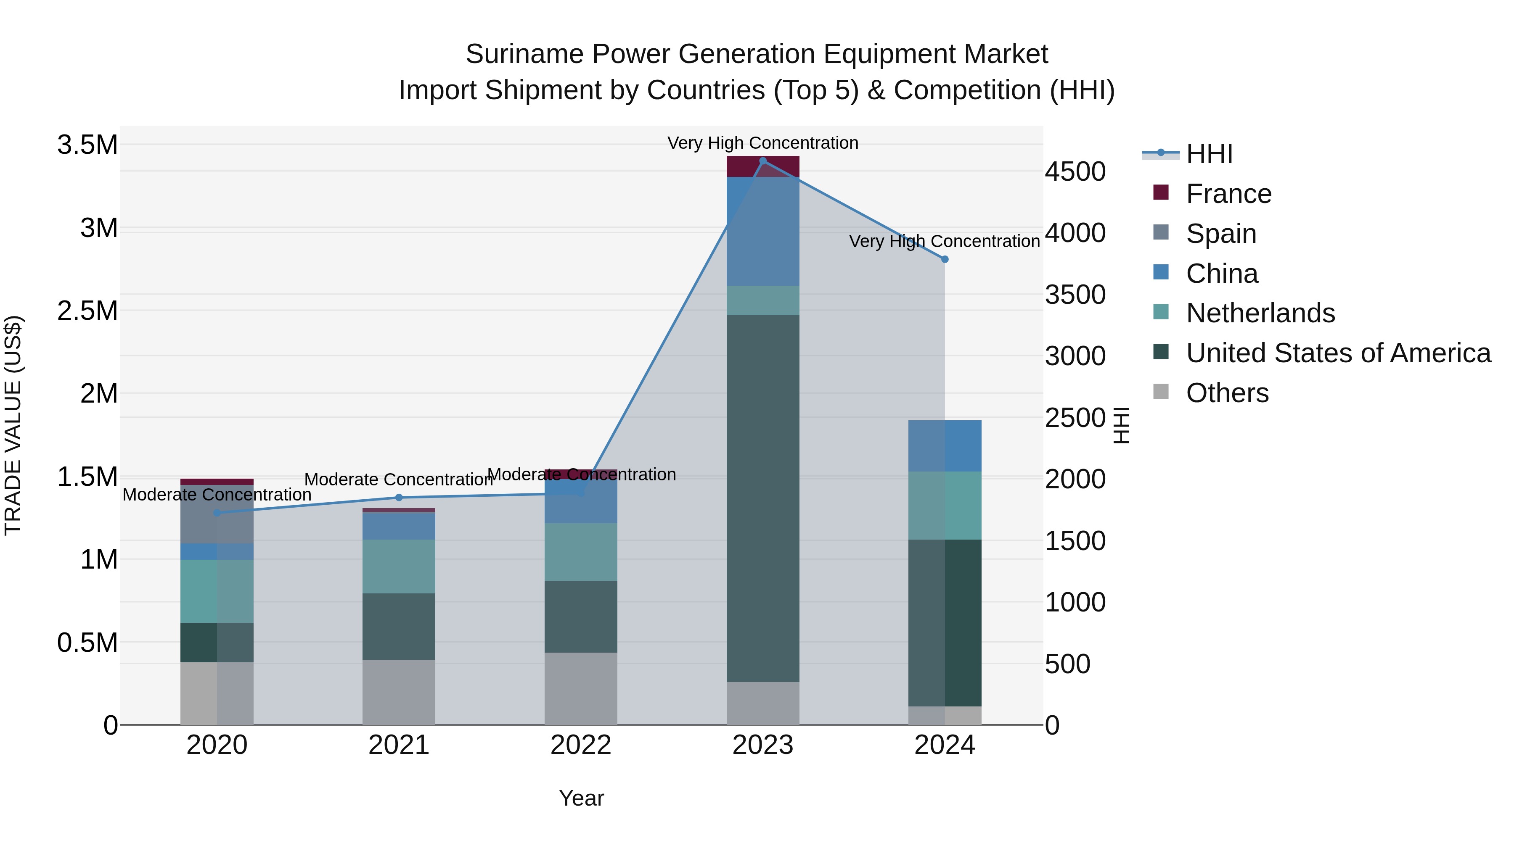This screenshot has height=851, width=1514.
Task: Click the 2020 Netherlands bar segment
Action: point(217,591)
